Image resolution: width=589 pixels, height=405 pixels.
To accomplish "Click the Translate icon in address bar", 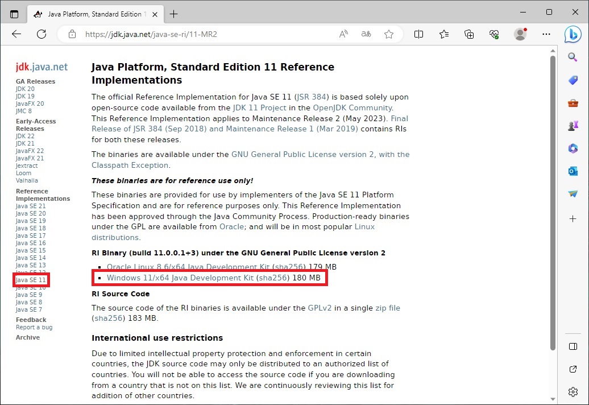I will pos(366,34).
